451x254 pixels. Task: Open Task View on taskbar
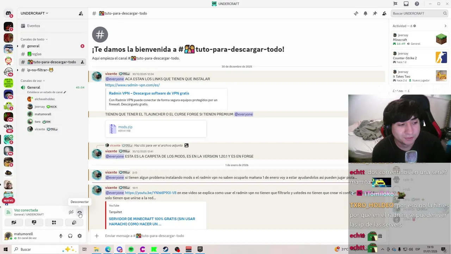pos(85,249)
